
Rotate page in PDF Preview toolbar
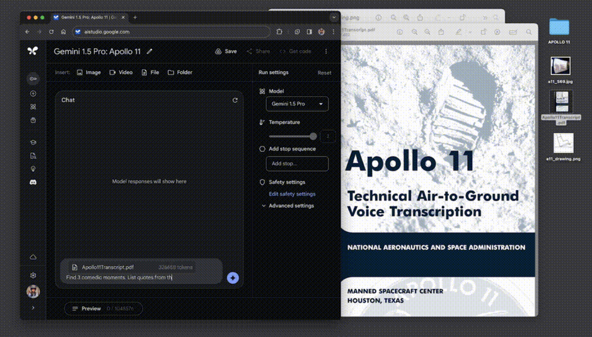pyautogui.click(x=483, y=32)
